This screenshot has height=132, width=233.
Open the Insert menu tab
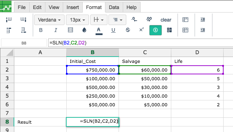click(x=73, y=7)
